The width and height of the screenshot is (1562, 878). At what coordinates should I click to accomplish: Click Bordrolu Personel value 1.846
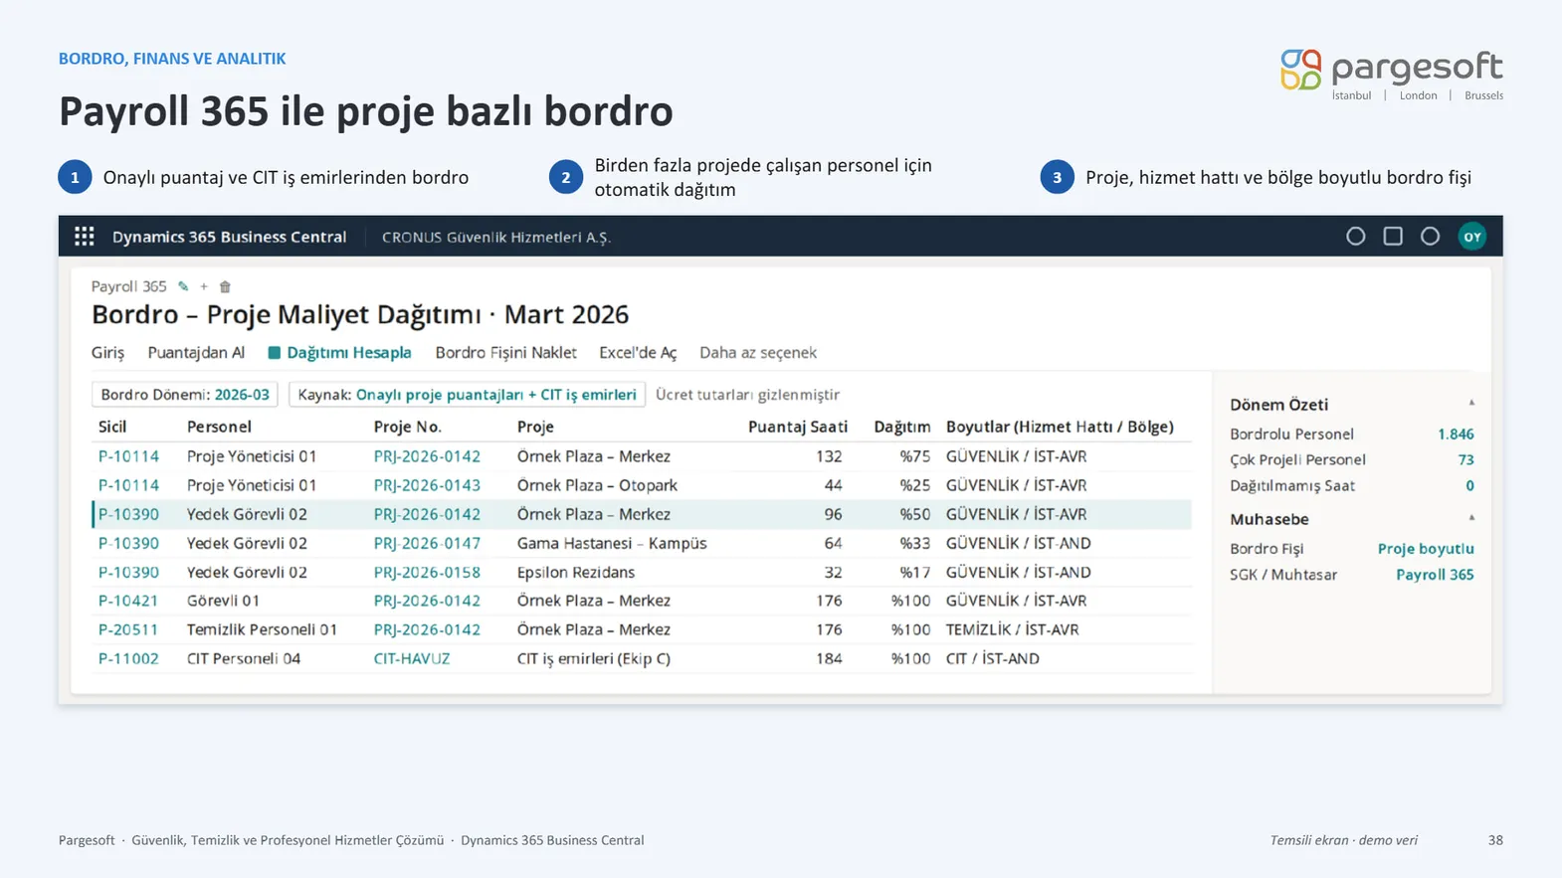pyautogui.click(x=1456, y=435)
